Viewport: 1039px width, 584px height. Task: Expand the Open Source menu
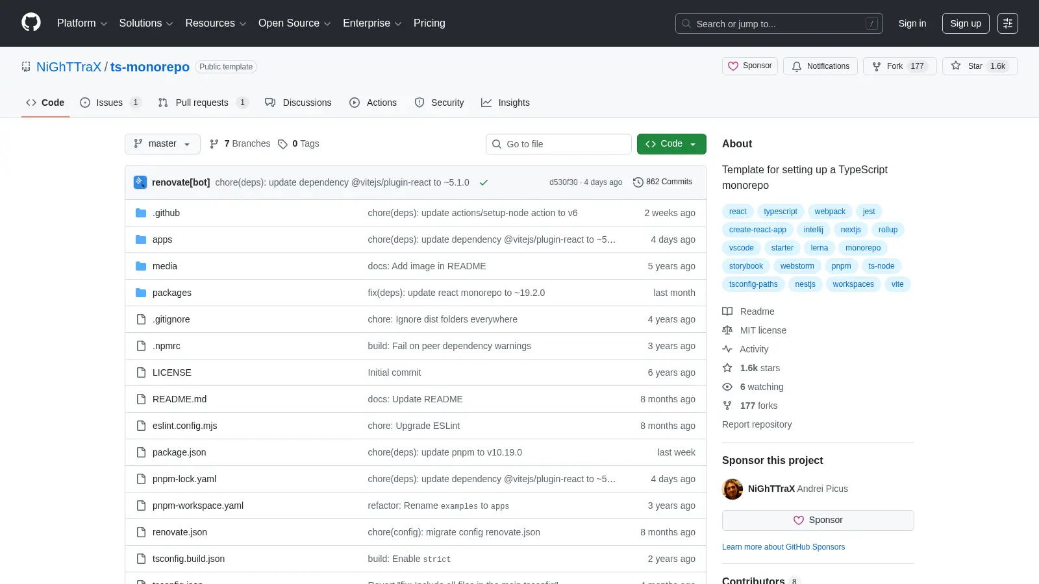[295, 23]
